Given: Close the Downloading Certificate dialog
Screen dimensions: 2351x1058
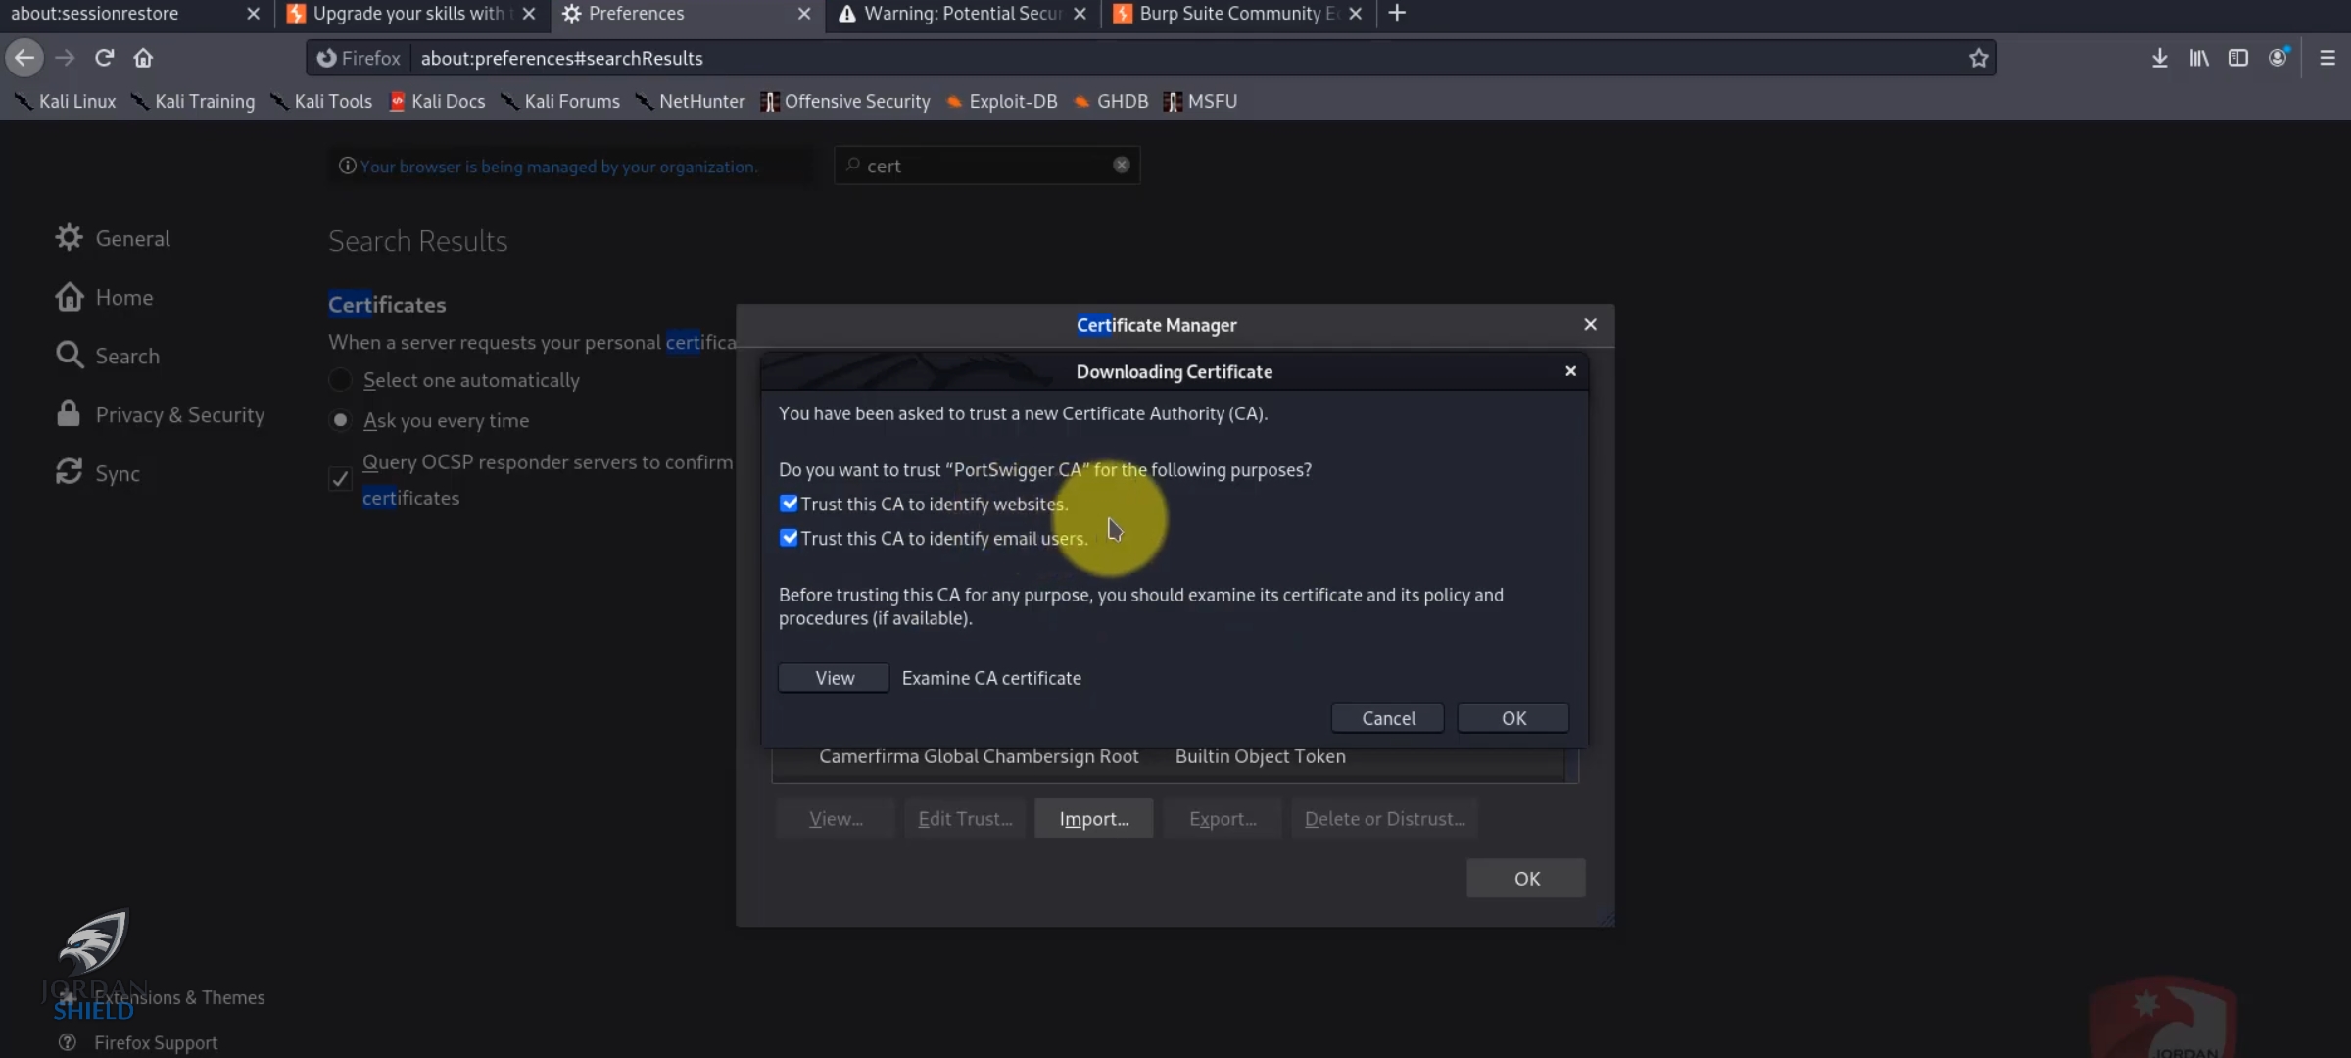Looking at the screenshot, I should (1570, 371).
